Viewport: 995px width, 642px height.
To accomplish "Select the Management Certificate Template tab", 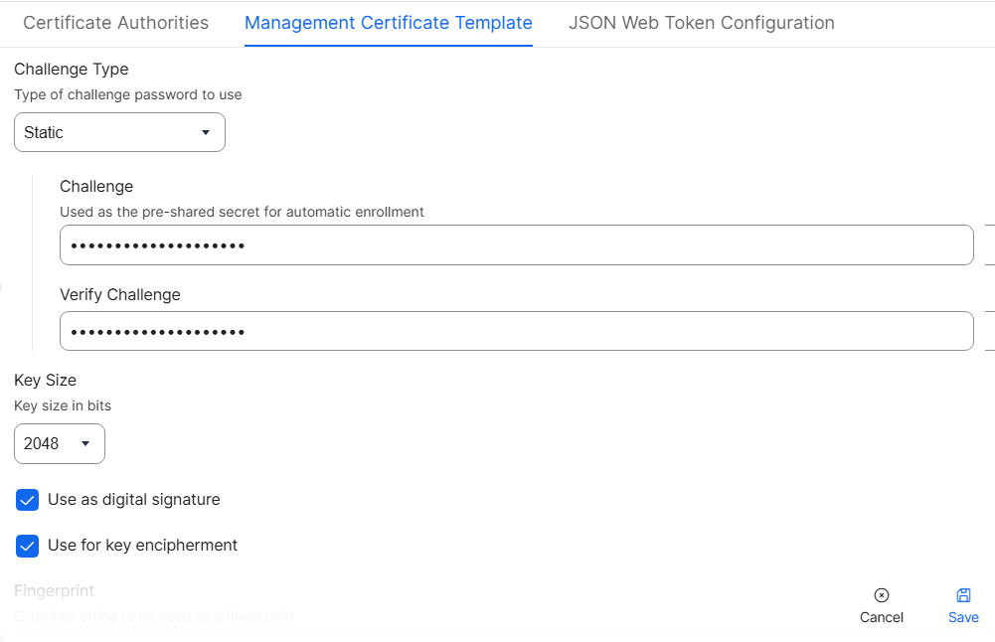I will (x=388, y=23).
